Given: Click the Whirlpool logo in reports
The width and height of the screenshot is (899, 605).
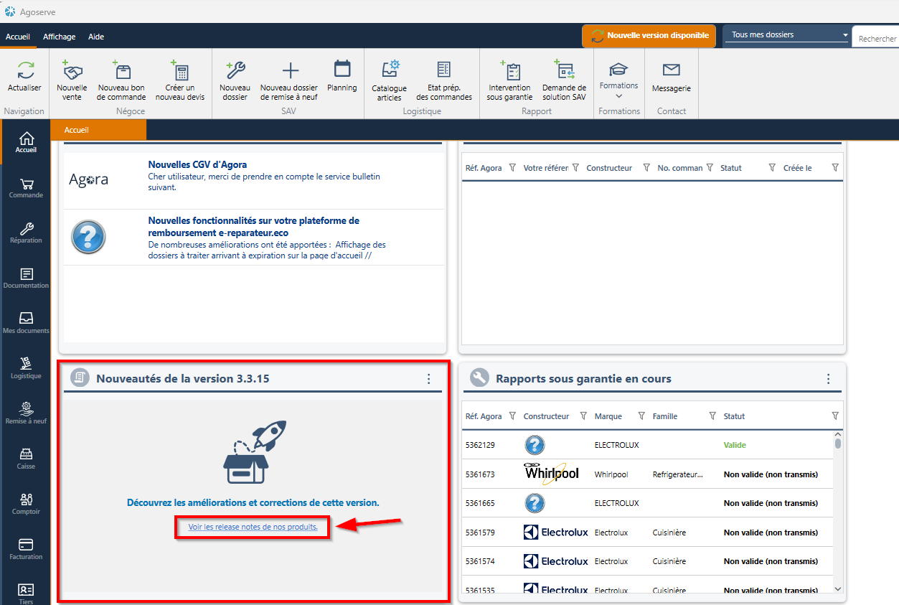Looking at the screenshot, I should click(x=551, y=474).
